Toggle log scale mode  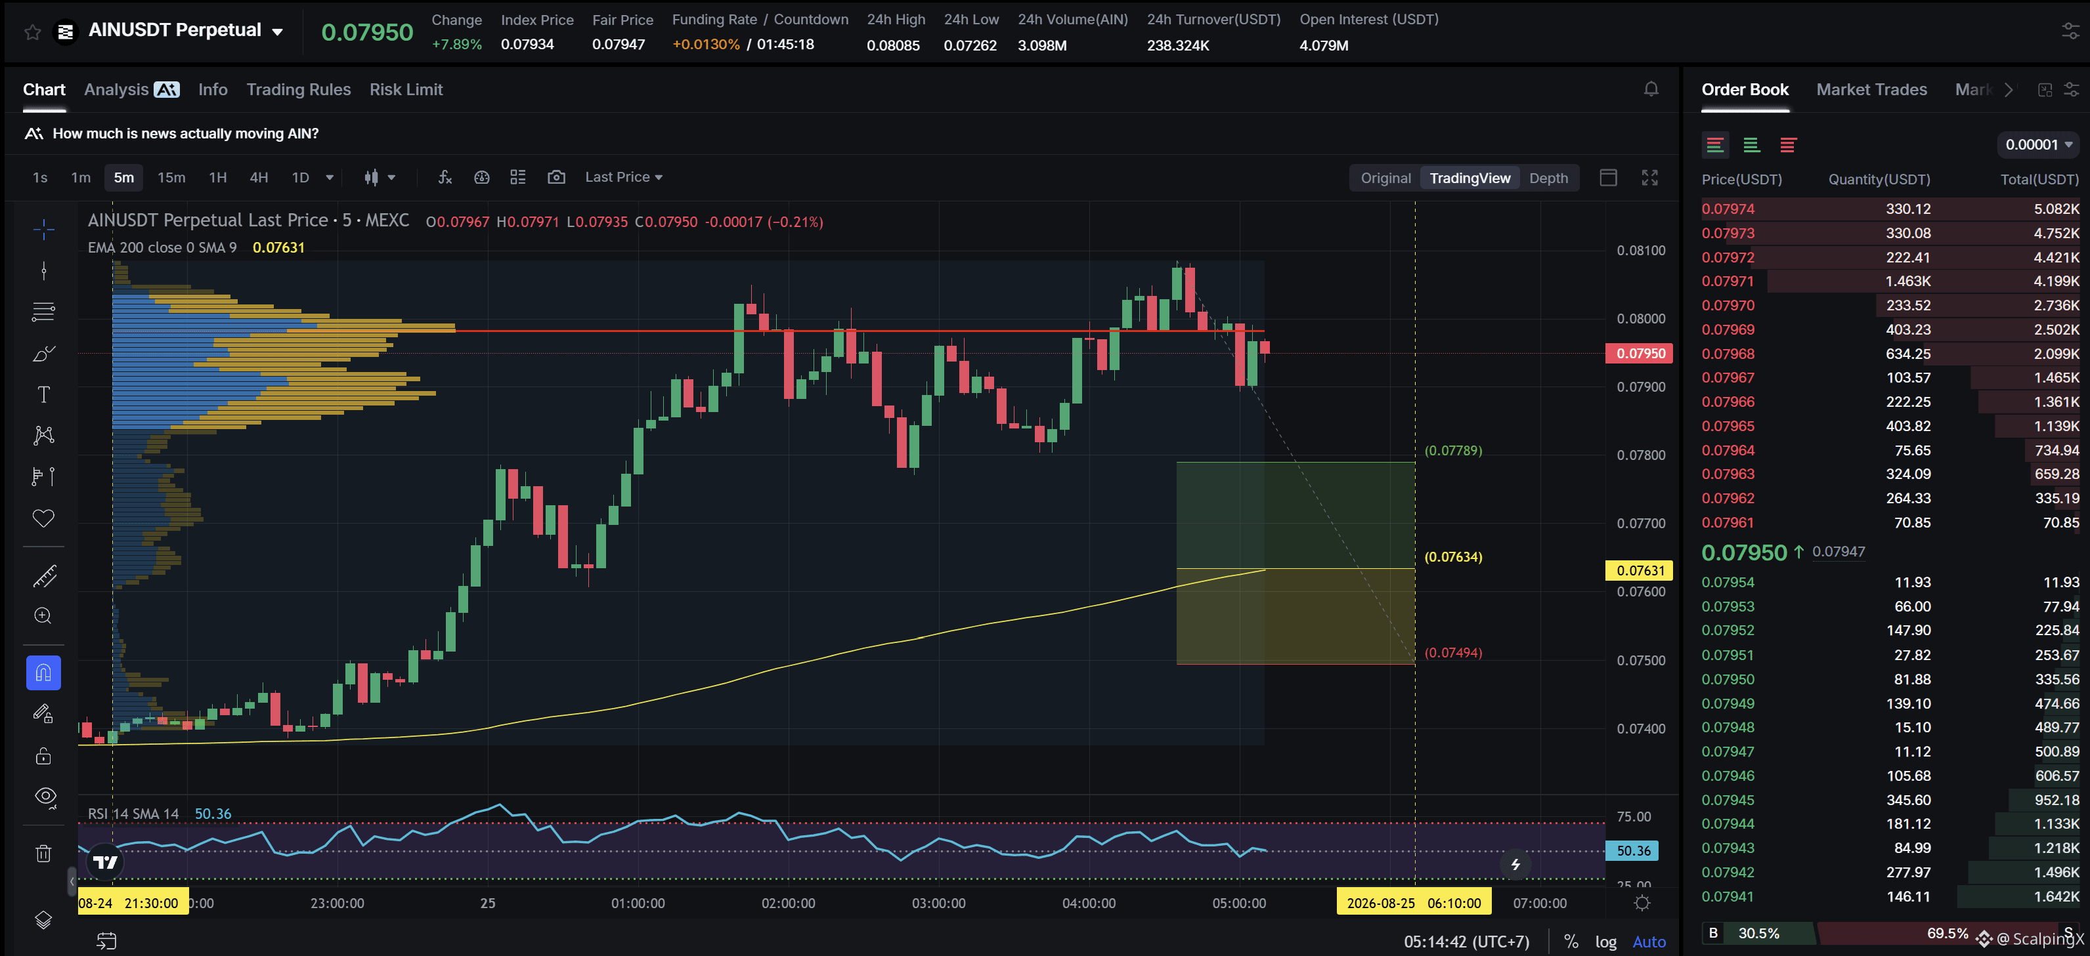(x=1605, y=942)
